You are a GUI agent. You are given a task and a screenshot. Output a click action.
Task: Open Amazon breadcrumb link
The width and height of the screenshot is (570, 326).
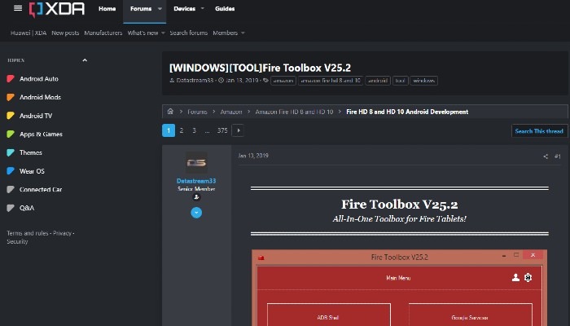231,112
